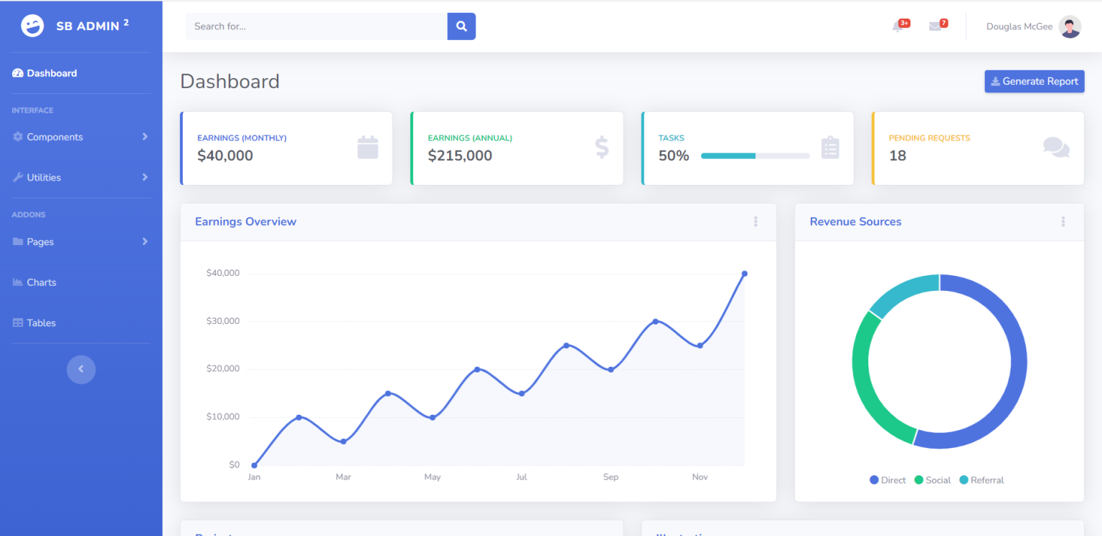Click the Generate Report button
This screenshot has width=1102, height=536.
1034,81
